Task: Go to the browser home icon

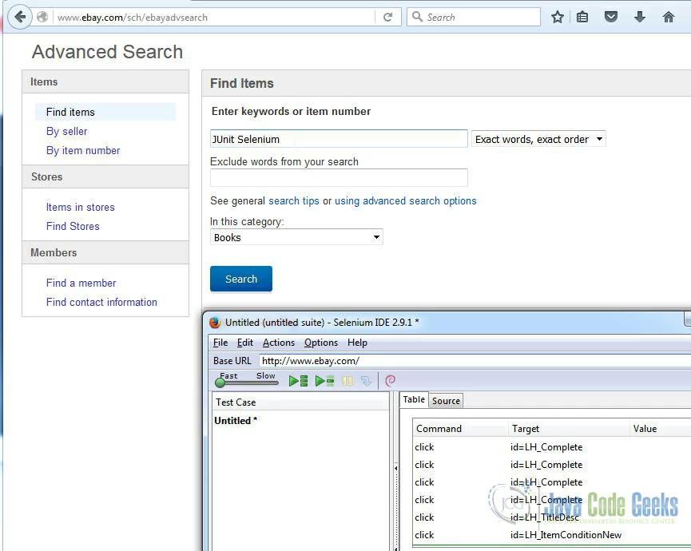Action: point(668,18)
